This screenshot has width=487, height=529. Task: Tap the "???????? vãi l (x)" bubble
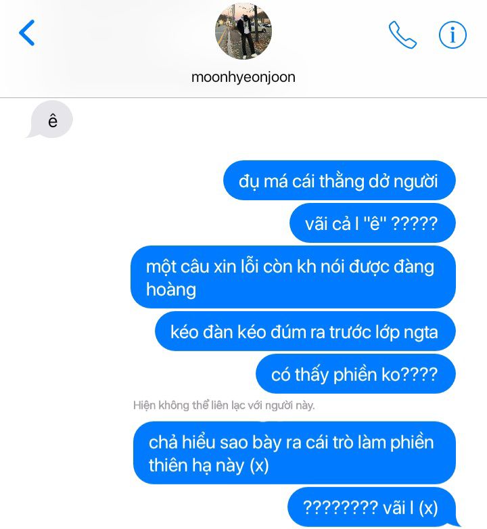(371, 507)
